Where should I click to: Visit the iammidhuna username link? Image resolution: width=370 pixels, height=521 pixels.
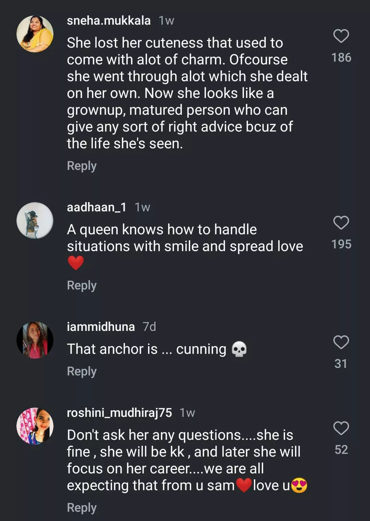(101, 327)
